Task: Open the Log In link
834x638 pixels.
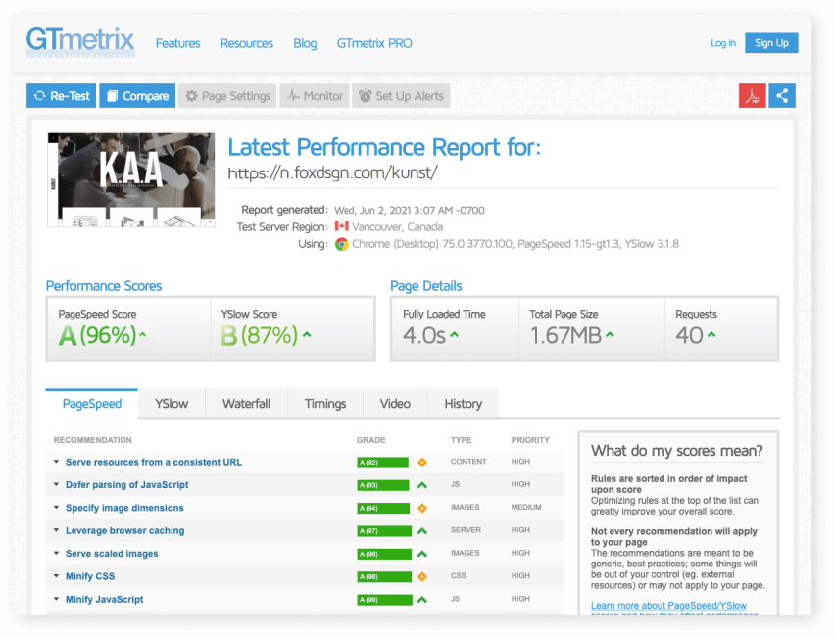Action: click(x=723, y=43)
